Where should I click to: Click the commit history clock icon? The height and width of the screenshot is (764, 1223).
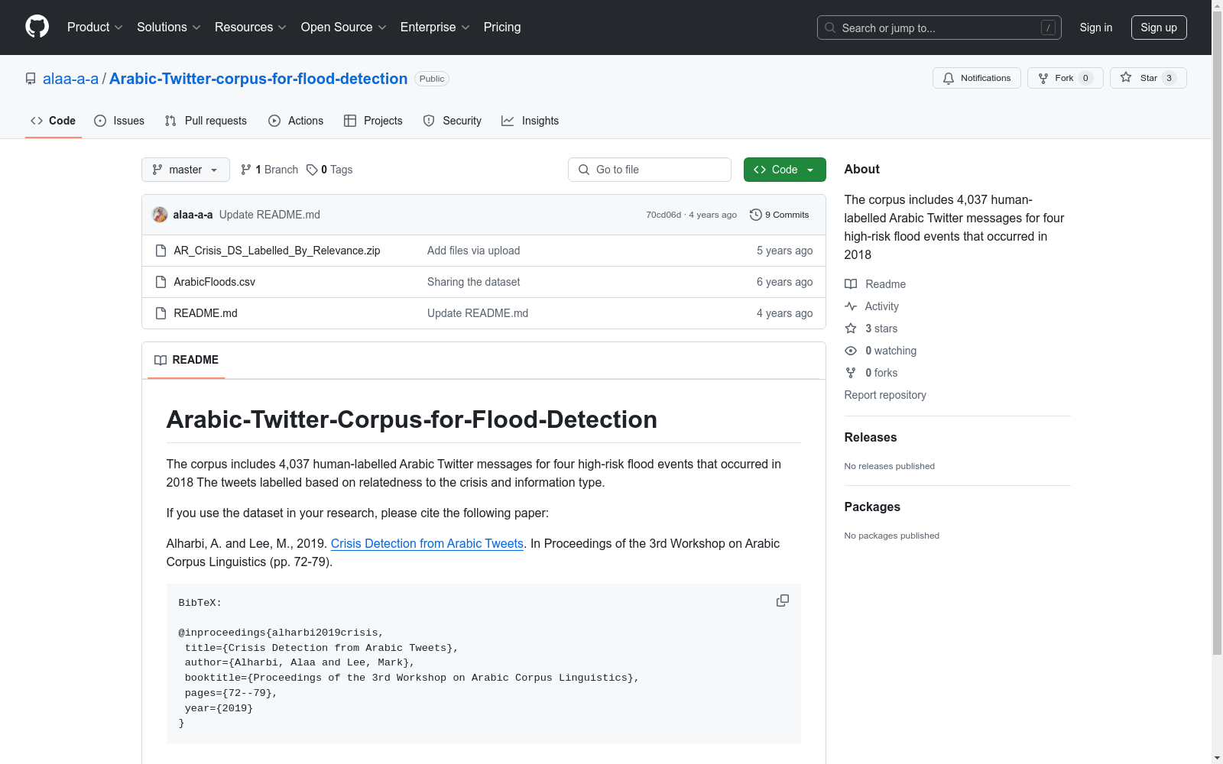(756, 215)
